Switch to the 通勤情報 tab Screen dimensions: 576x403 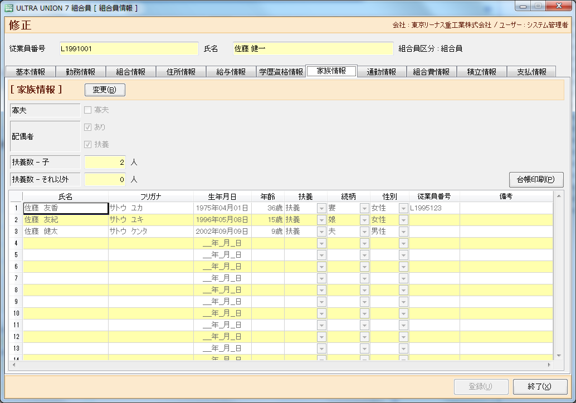[x=381, y=72]
